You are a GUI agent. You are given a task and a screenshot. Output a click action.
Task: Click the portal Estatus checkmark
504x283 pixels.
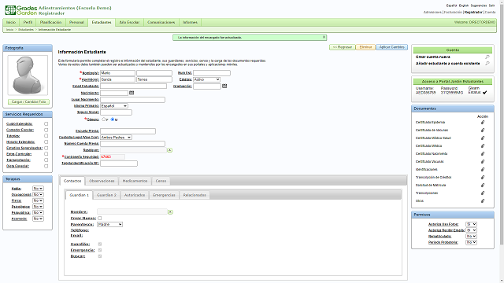coord(485,93)
